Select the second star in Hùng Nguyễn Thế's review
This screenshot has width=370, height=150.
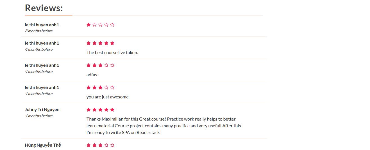coord(95,145)
